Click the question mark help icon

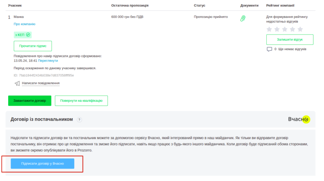coord(79,120)
